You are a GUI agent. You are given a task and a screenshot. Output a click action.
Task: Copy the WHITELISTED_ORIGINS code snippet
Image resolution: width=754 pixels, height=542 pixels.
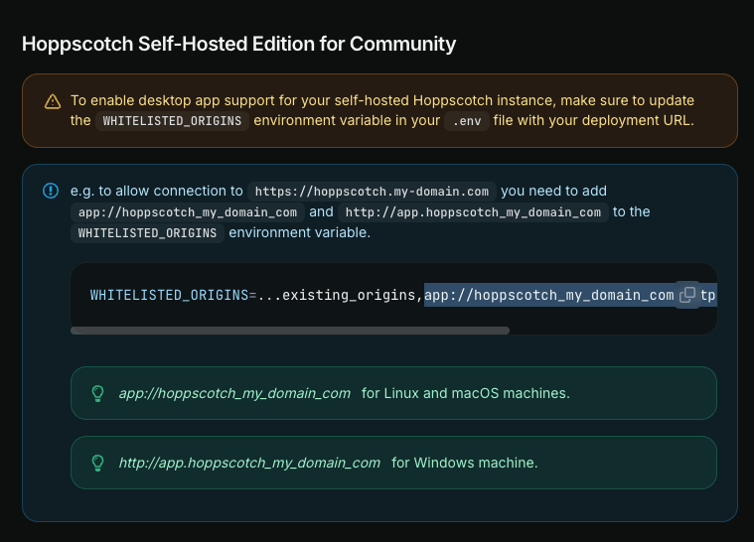click(x=687, y=295)
